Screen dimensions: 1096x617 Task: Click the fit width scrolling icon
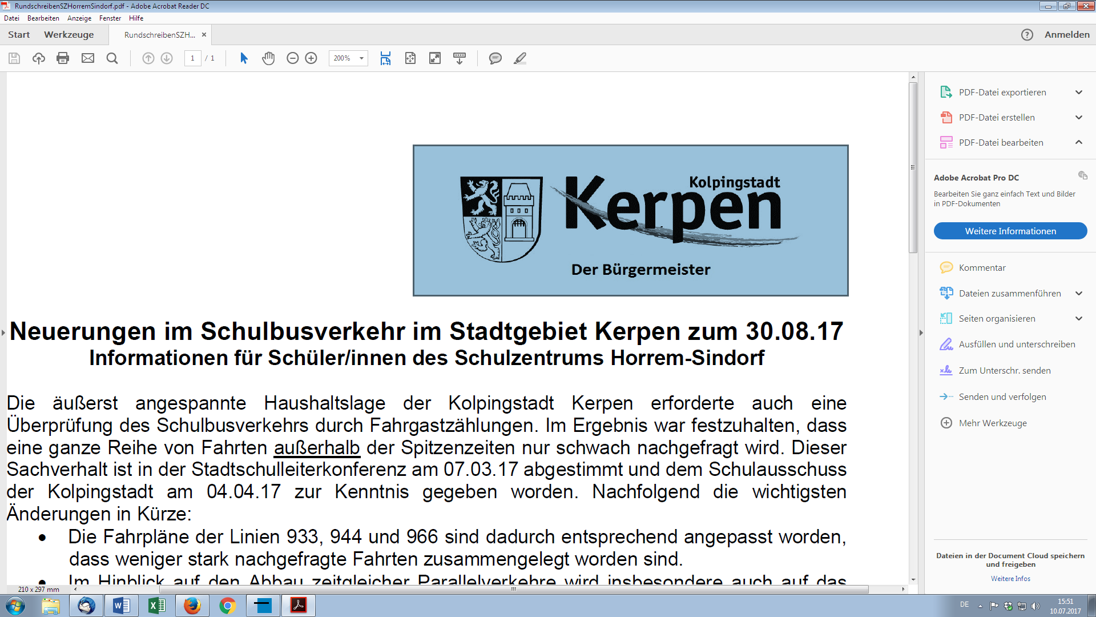click(x=386, y=58)
